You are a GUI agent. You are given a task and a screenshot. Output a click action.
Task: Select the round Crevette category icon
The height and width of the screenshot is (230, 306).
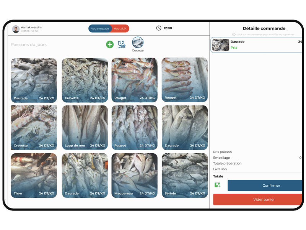click(138, 43)
